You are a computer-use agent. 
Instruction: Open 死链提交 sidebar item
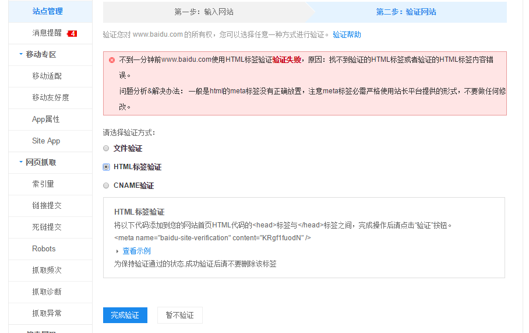click(47, 227)
